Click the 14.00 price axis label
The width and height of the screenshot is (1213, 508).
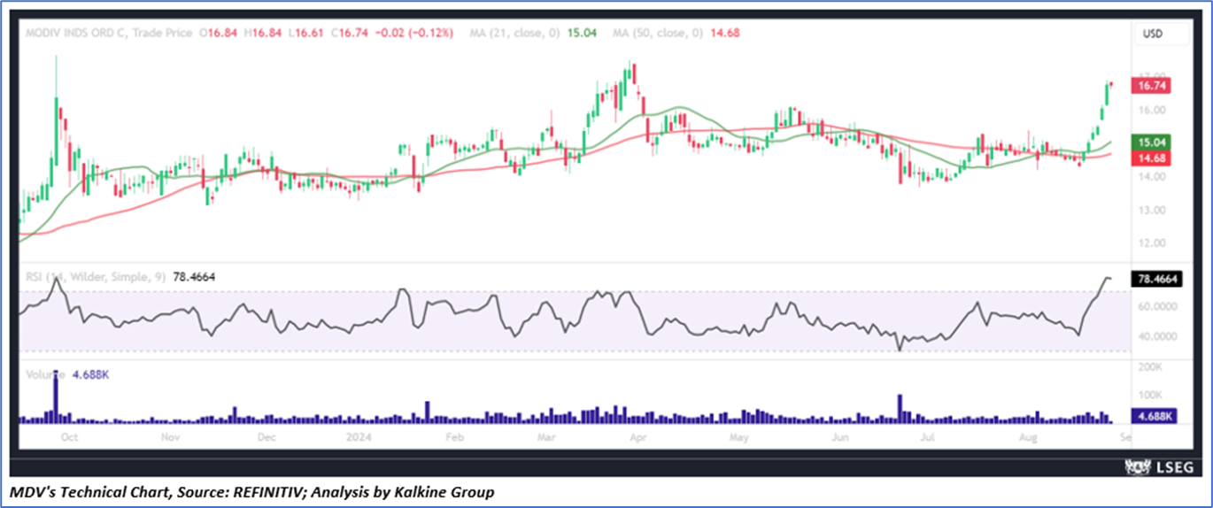pyautogui.click(x=1151, y=177)
